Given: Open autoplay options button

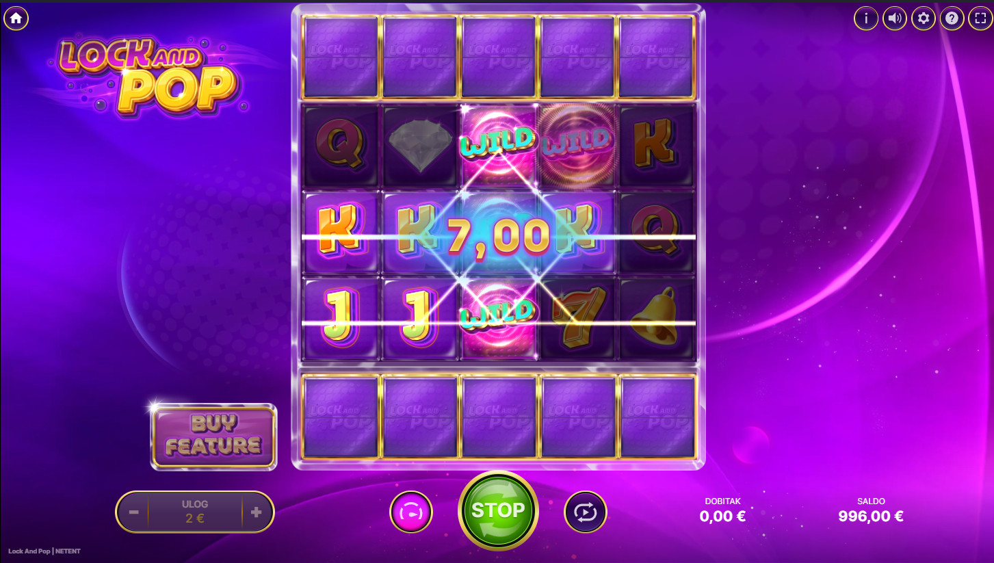Looking at the screenshot, I should 586,512.
